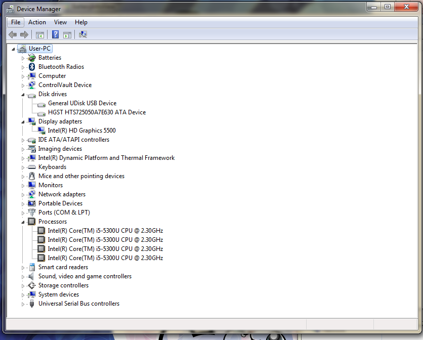Expand the System devices node
Viewport: 423px width, 340px height.
point(23,295)
